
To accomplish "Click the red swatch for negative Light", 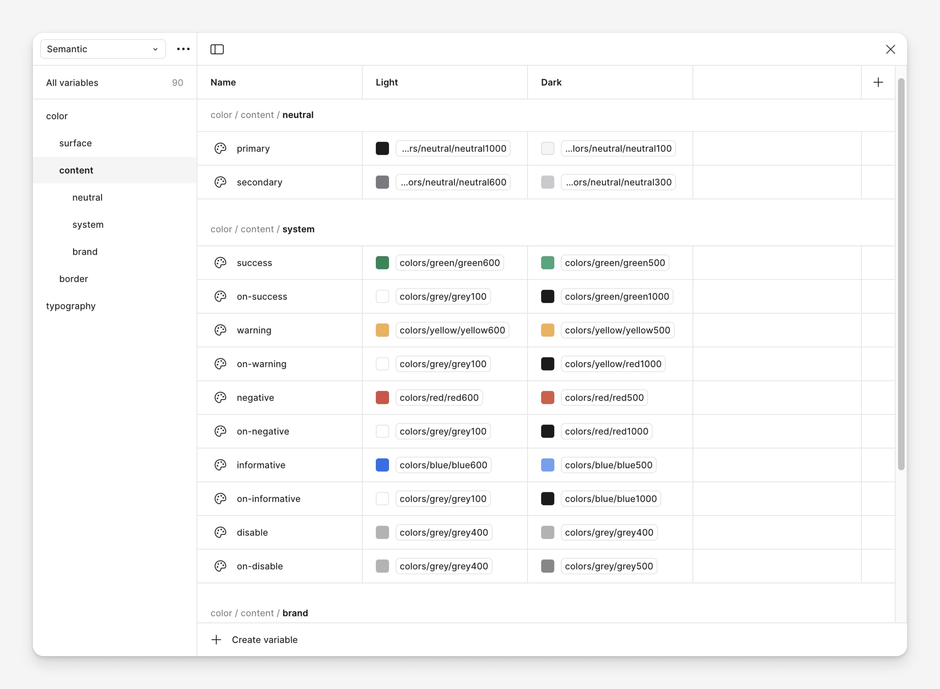I will [382, 397].
